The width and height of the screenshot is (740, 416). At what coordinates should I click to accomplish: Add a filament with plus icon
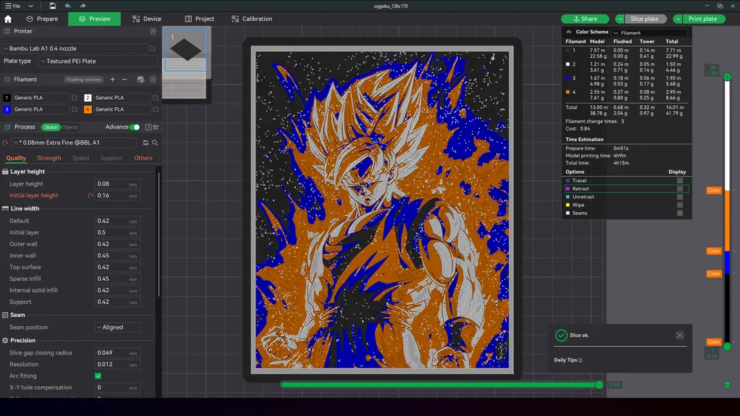tap(112, 79)
